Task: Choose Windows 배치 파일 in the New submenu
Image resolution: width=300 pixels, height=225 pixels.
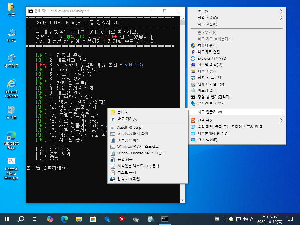Action: 148,134
